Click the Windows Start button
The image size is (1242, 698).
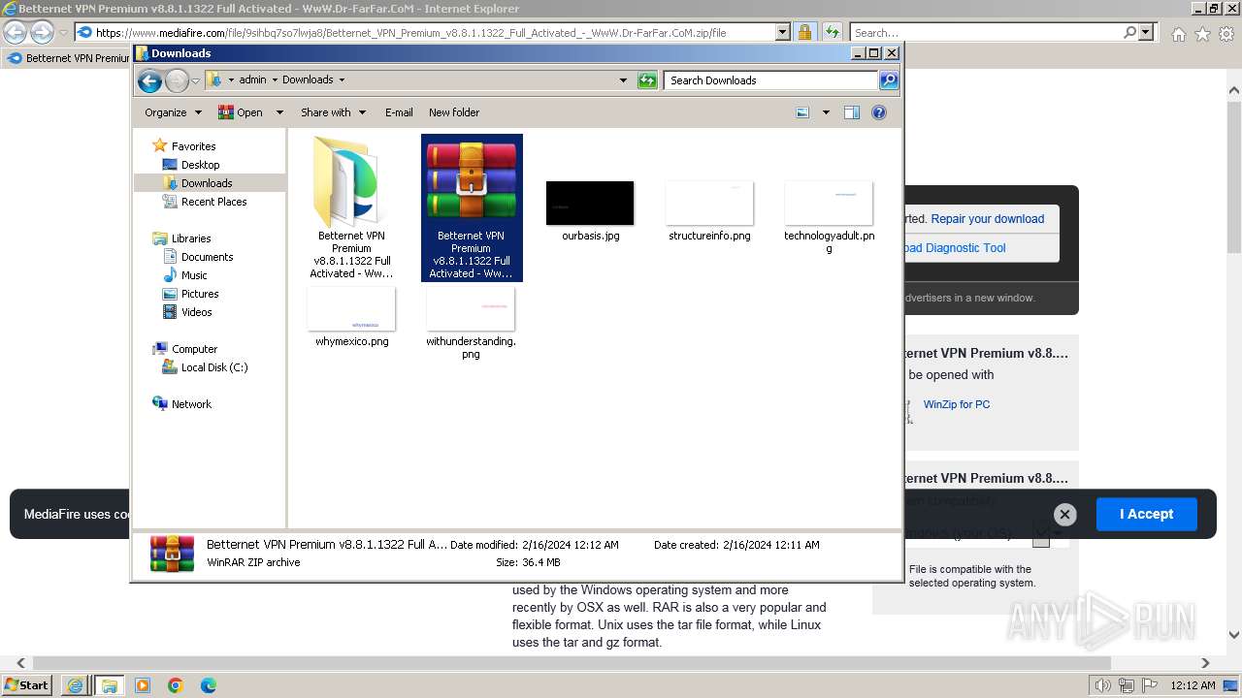tap(26, 684)
